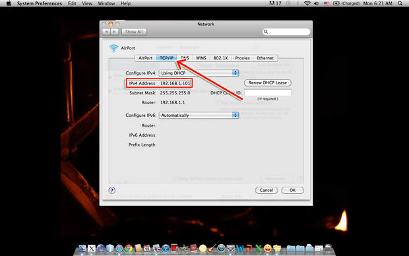409x256 pixels.
Task: Open the Configure IPv6 dropdown
Action: pos(199,115)
